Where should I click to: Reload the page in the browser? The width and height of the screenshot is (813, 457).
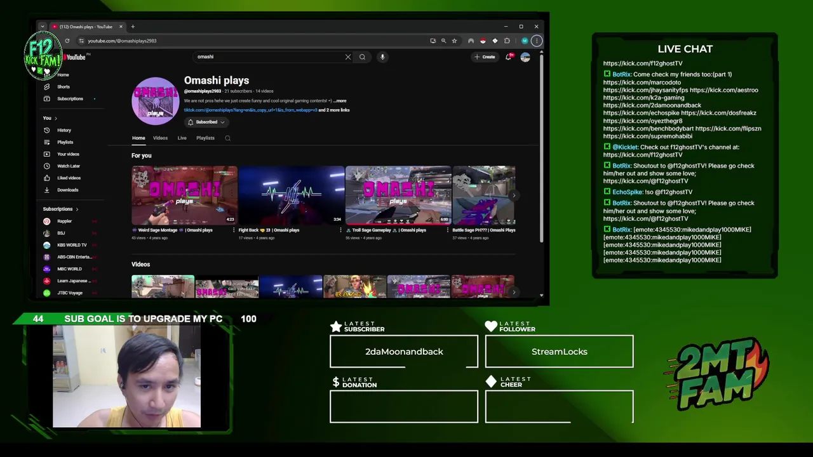pyautogui.click(x=67, y=41)
